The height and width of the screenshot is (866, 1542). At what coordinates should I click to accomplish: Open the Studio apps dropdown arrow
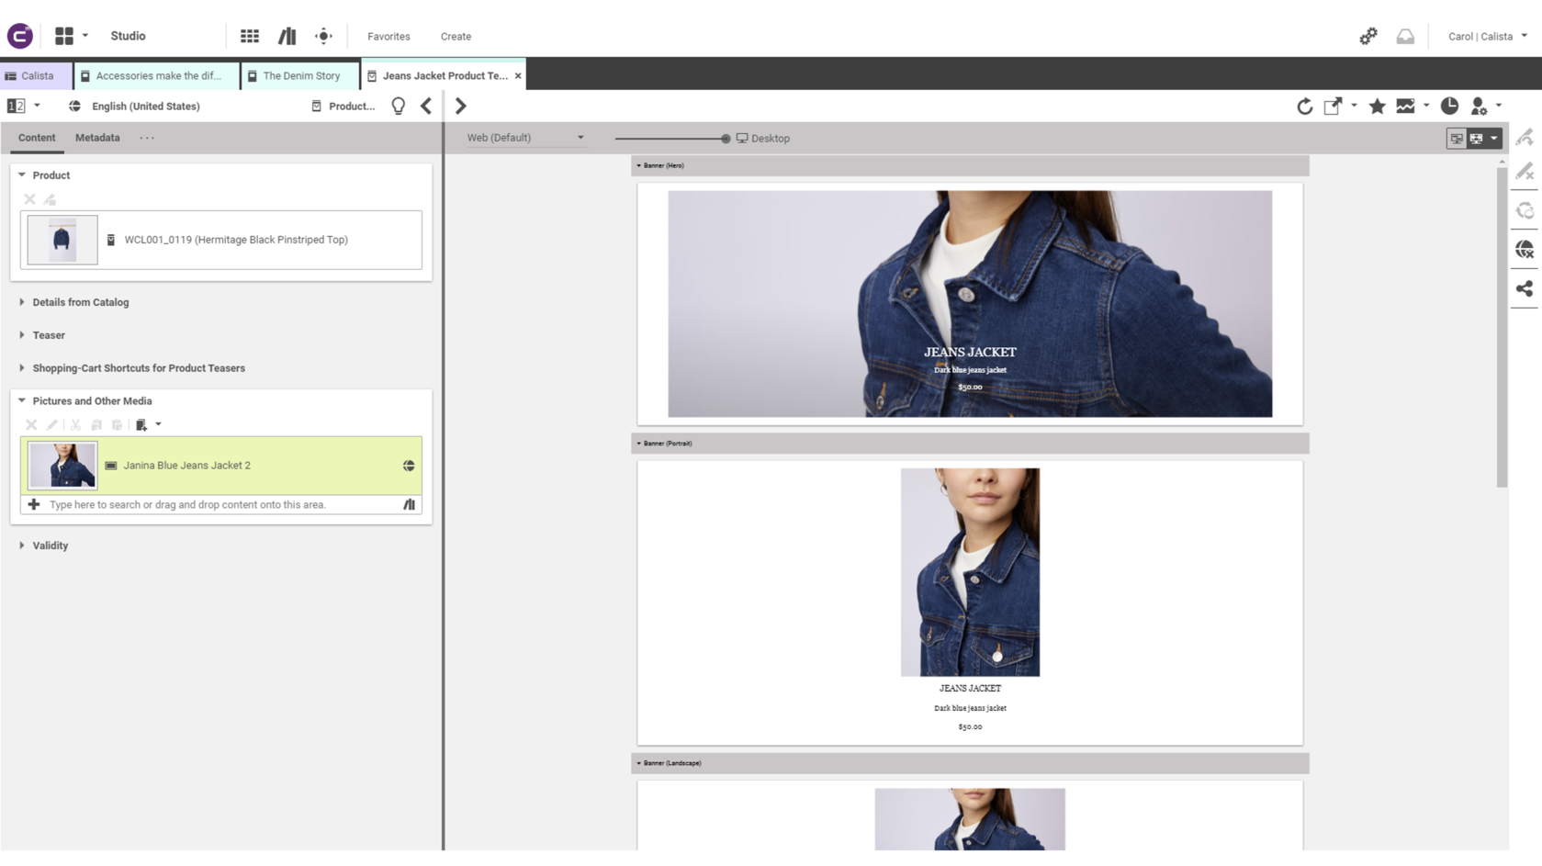point(85,36)
